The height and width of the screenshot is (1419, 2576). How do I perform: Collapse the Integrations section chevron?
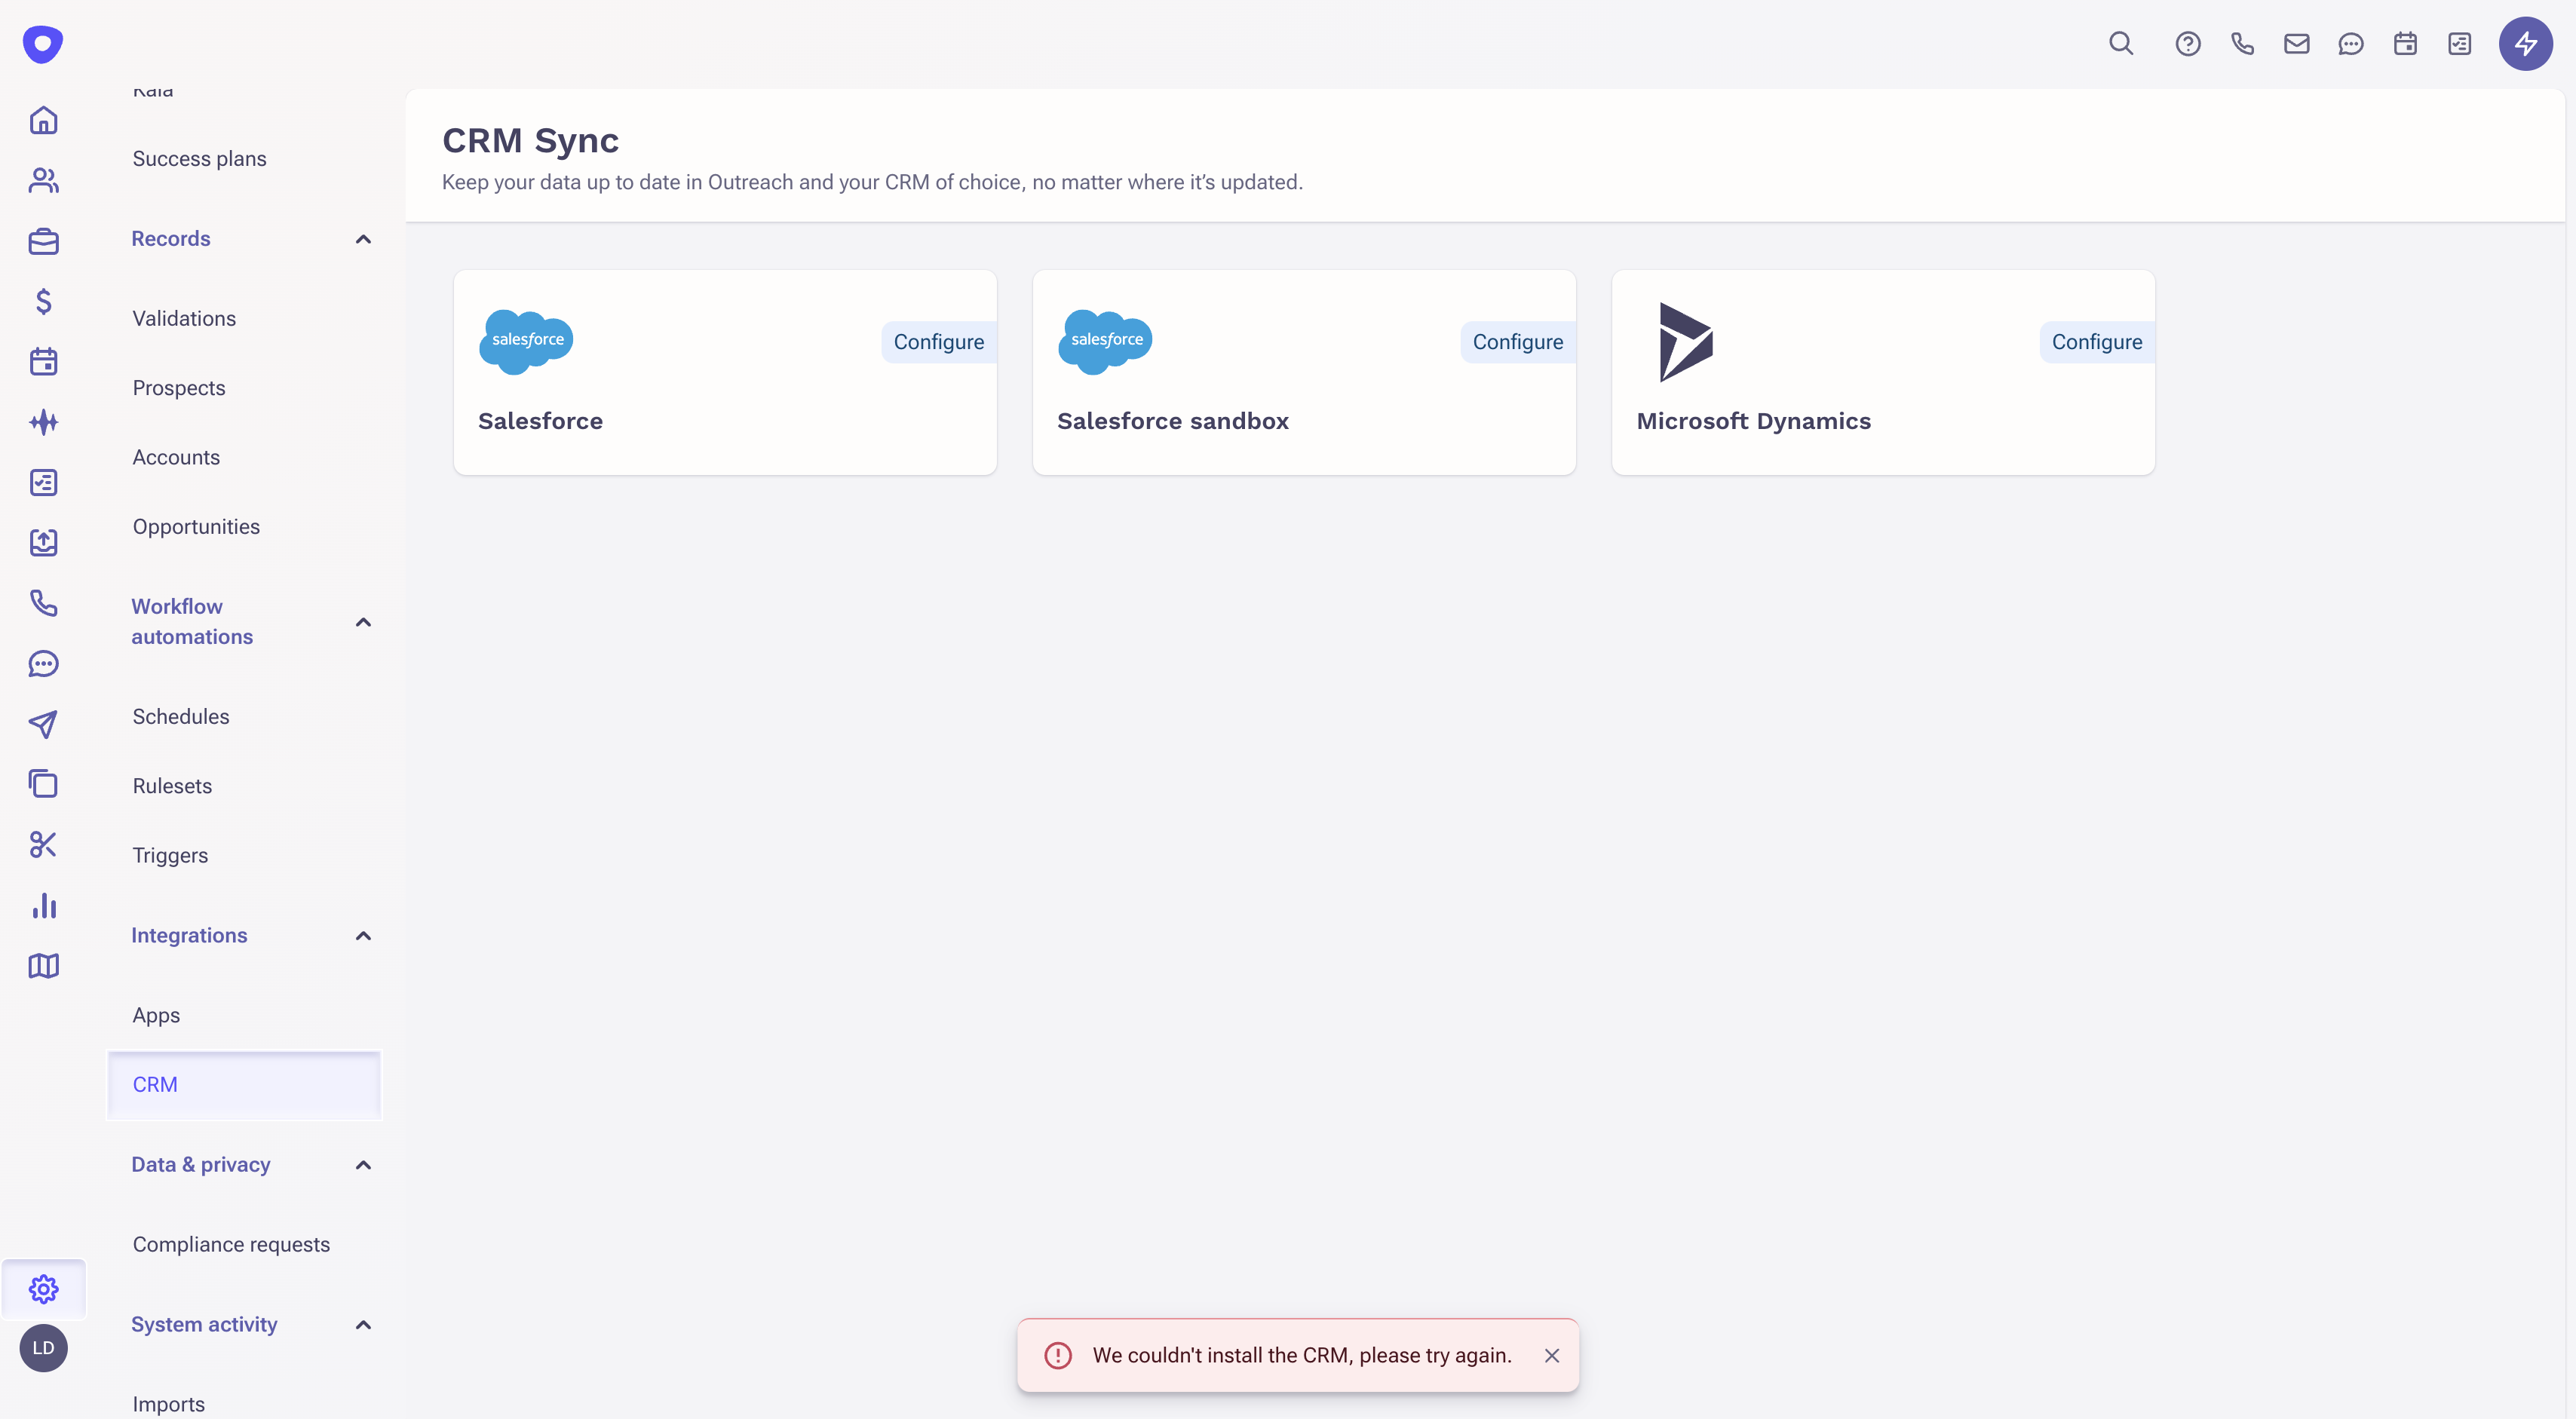tap(363, 936)
